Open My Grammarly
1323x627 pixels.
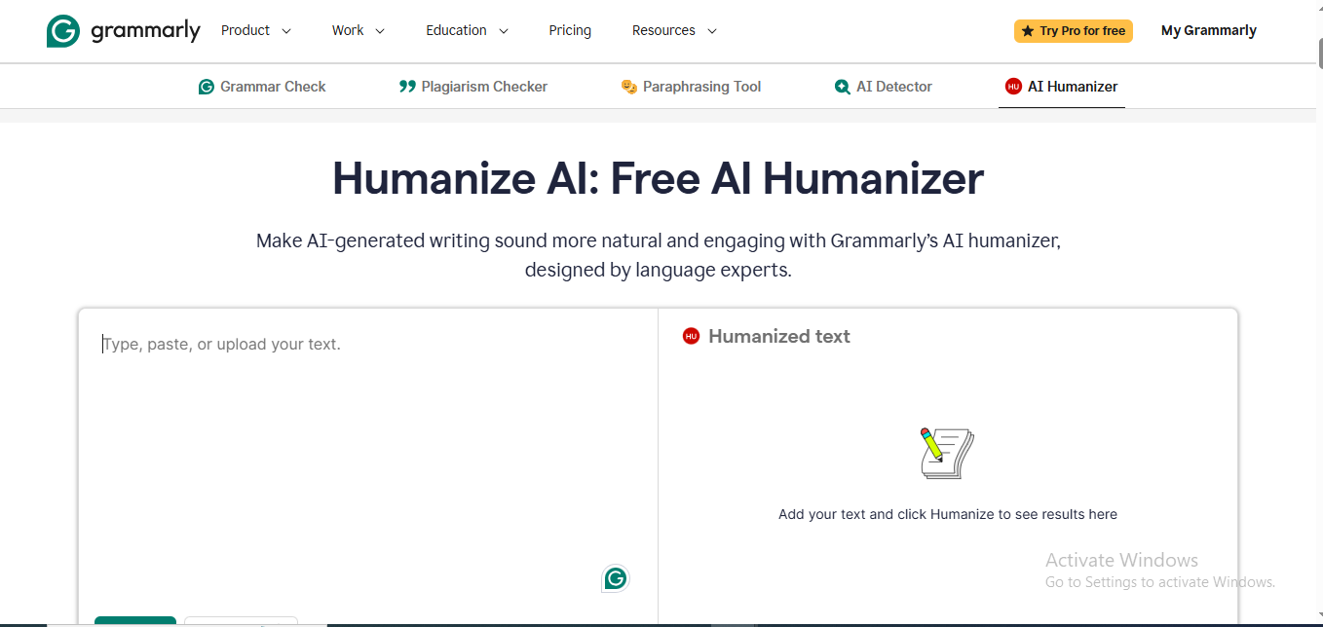1208,30
